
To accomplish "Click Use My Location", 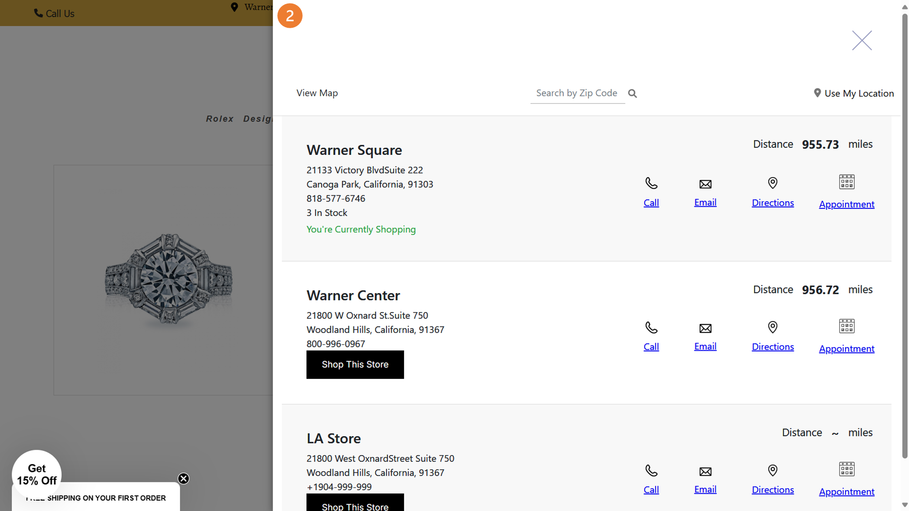I will pos(854,93).
